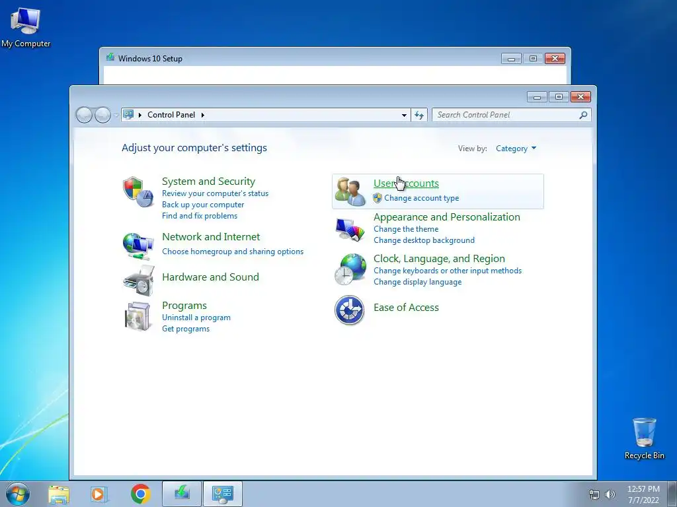
Task: Click the shield icon beside Change account type
Action: (x=378, y=198)
